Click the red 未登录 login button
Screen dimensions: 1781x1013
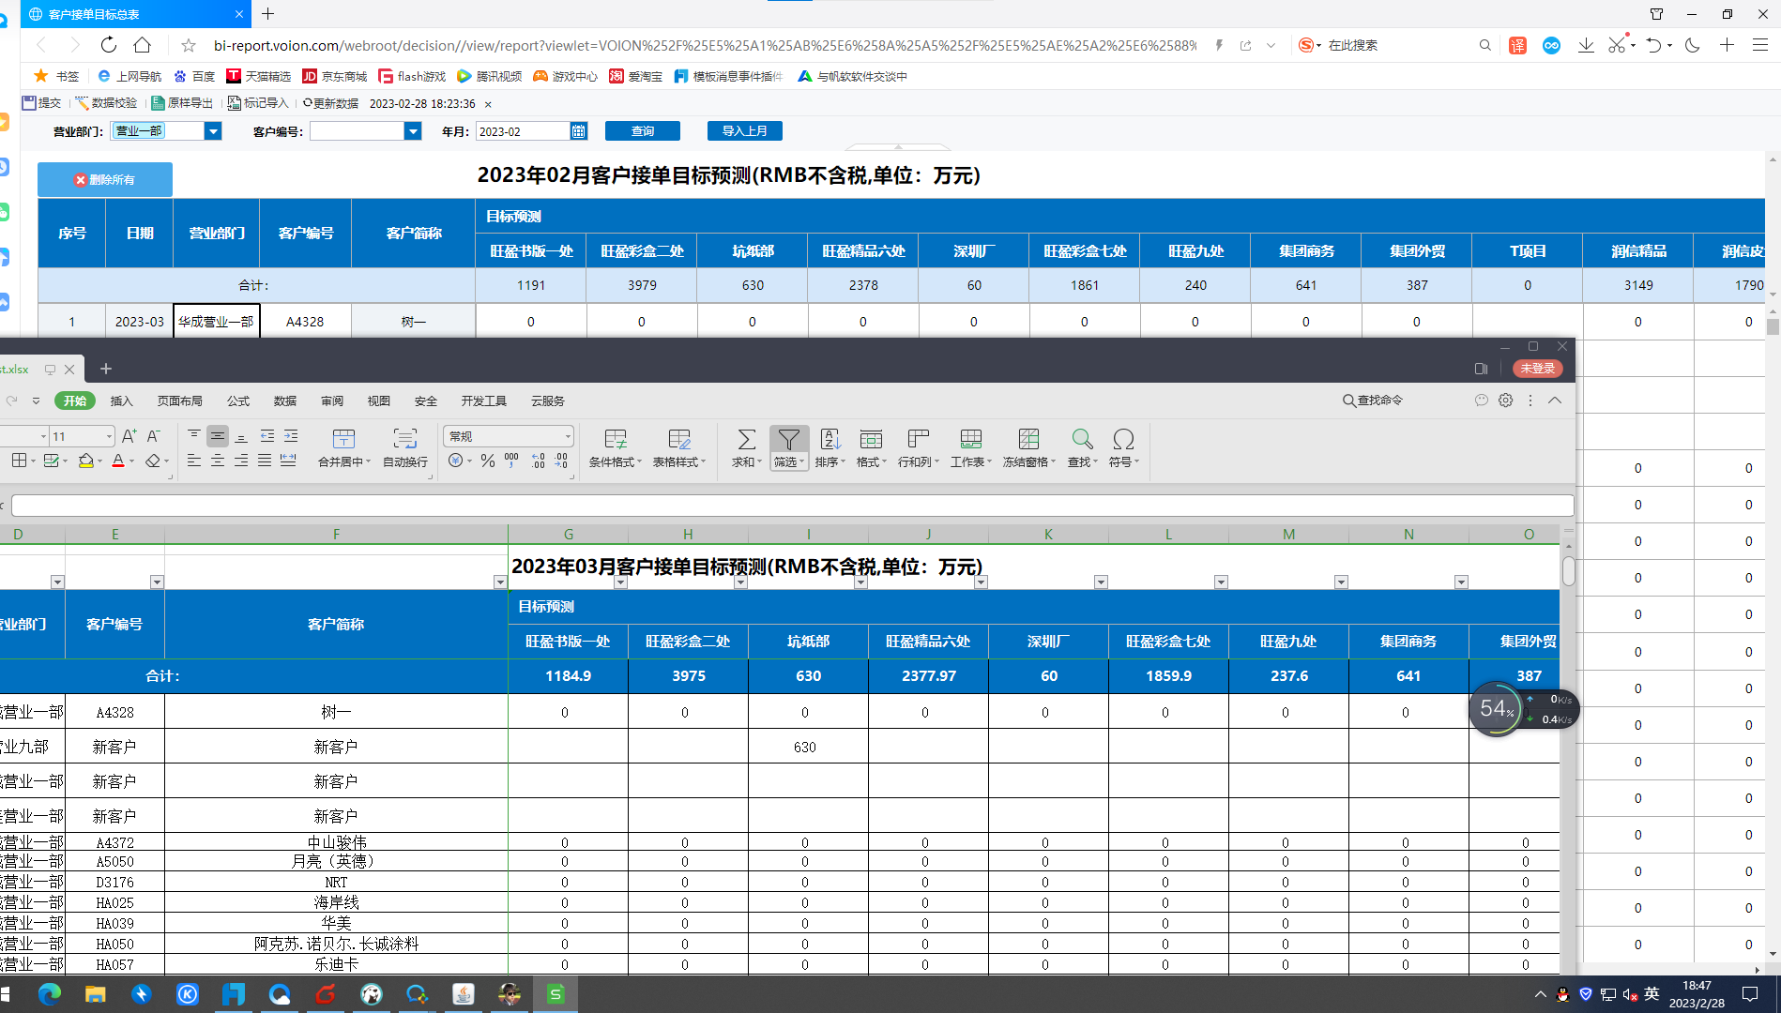1538,369
